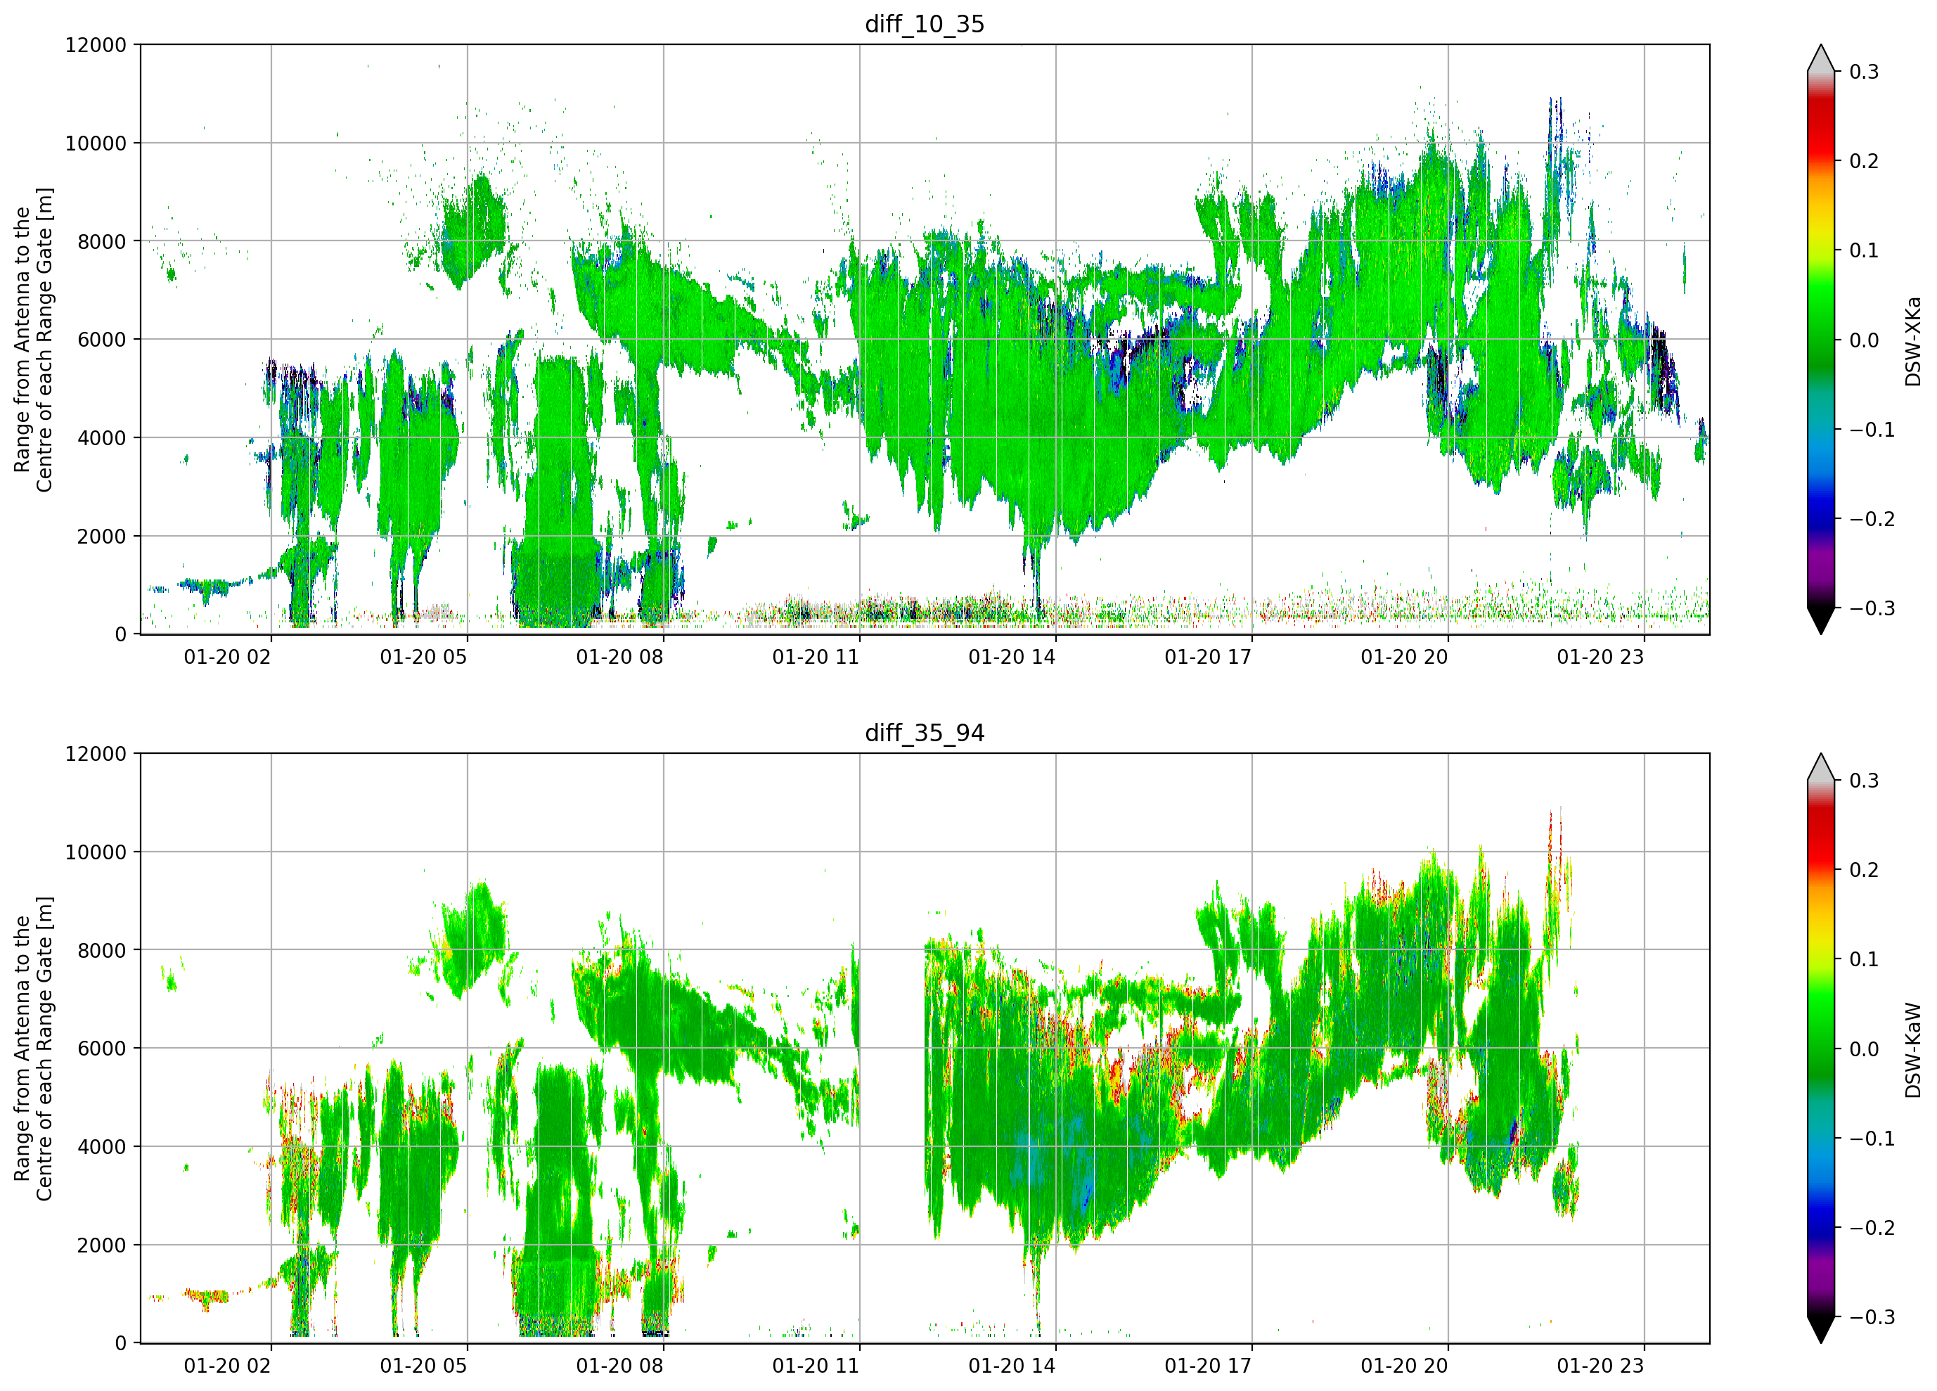Click "01-20 20" tick under diff_35_94 plot

point(1404,1366)
